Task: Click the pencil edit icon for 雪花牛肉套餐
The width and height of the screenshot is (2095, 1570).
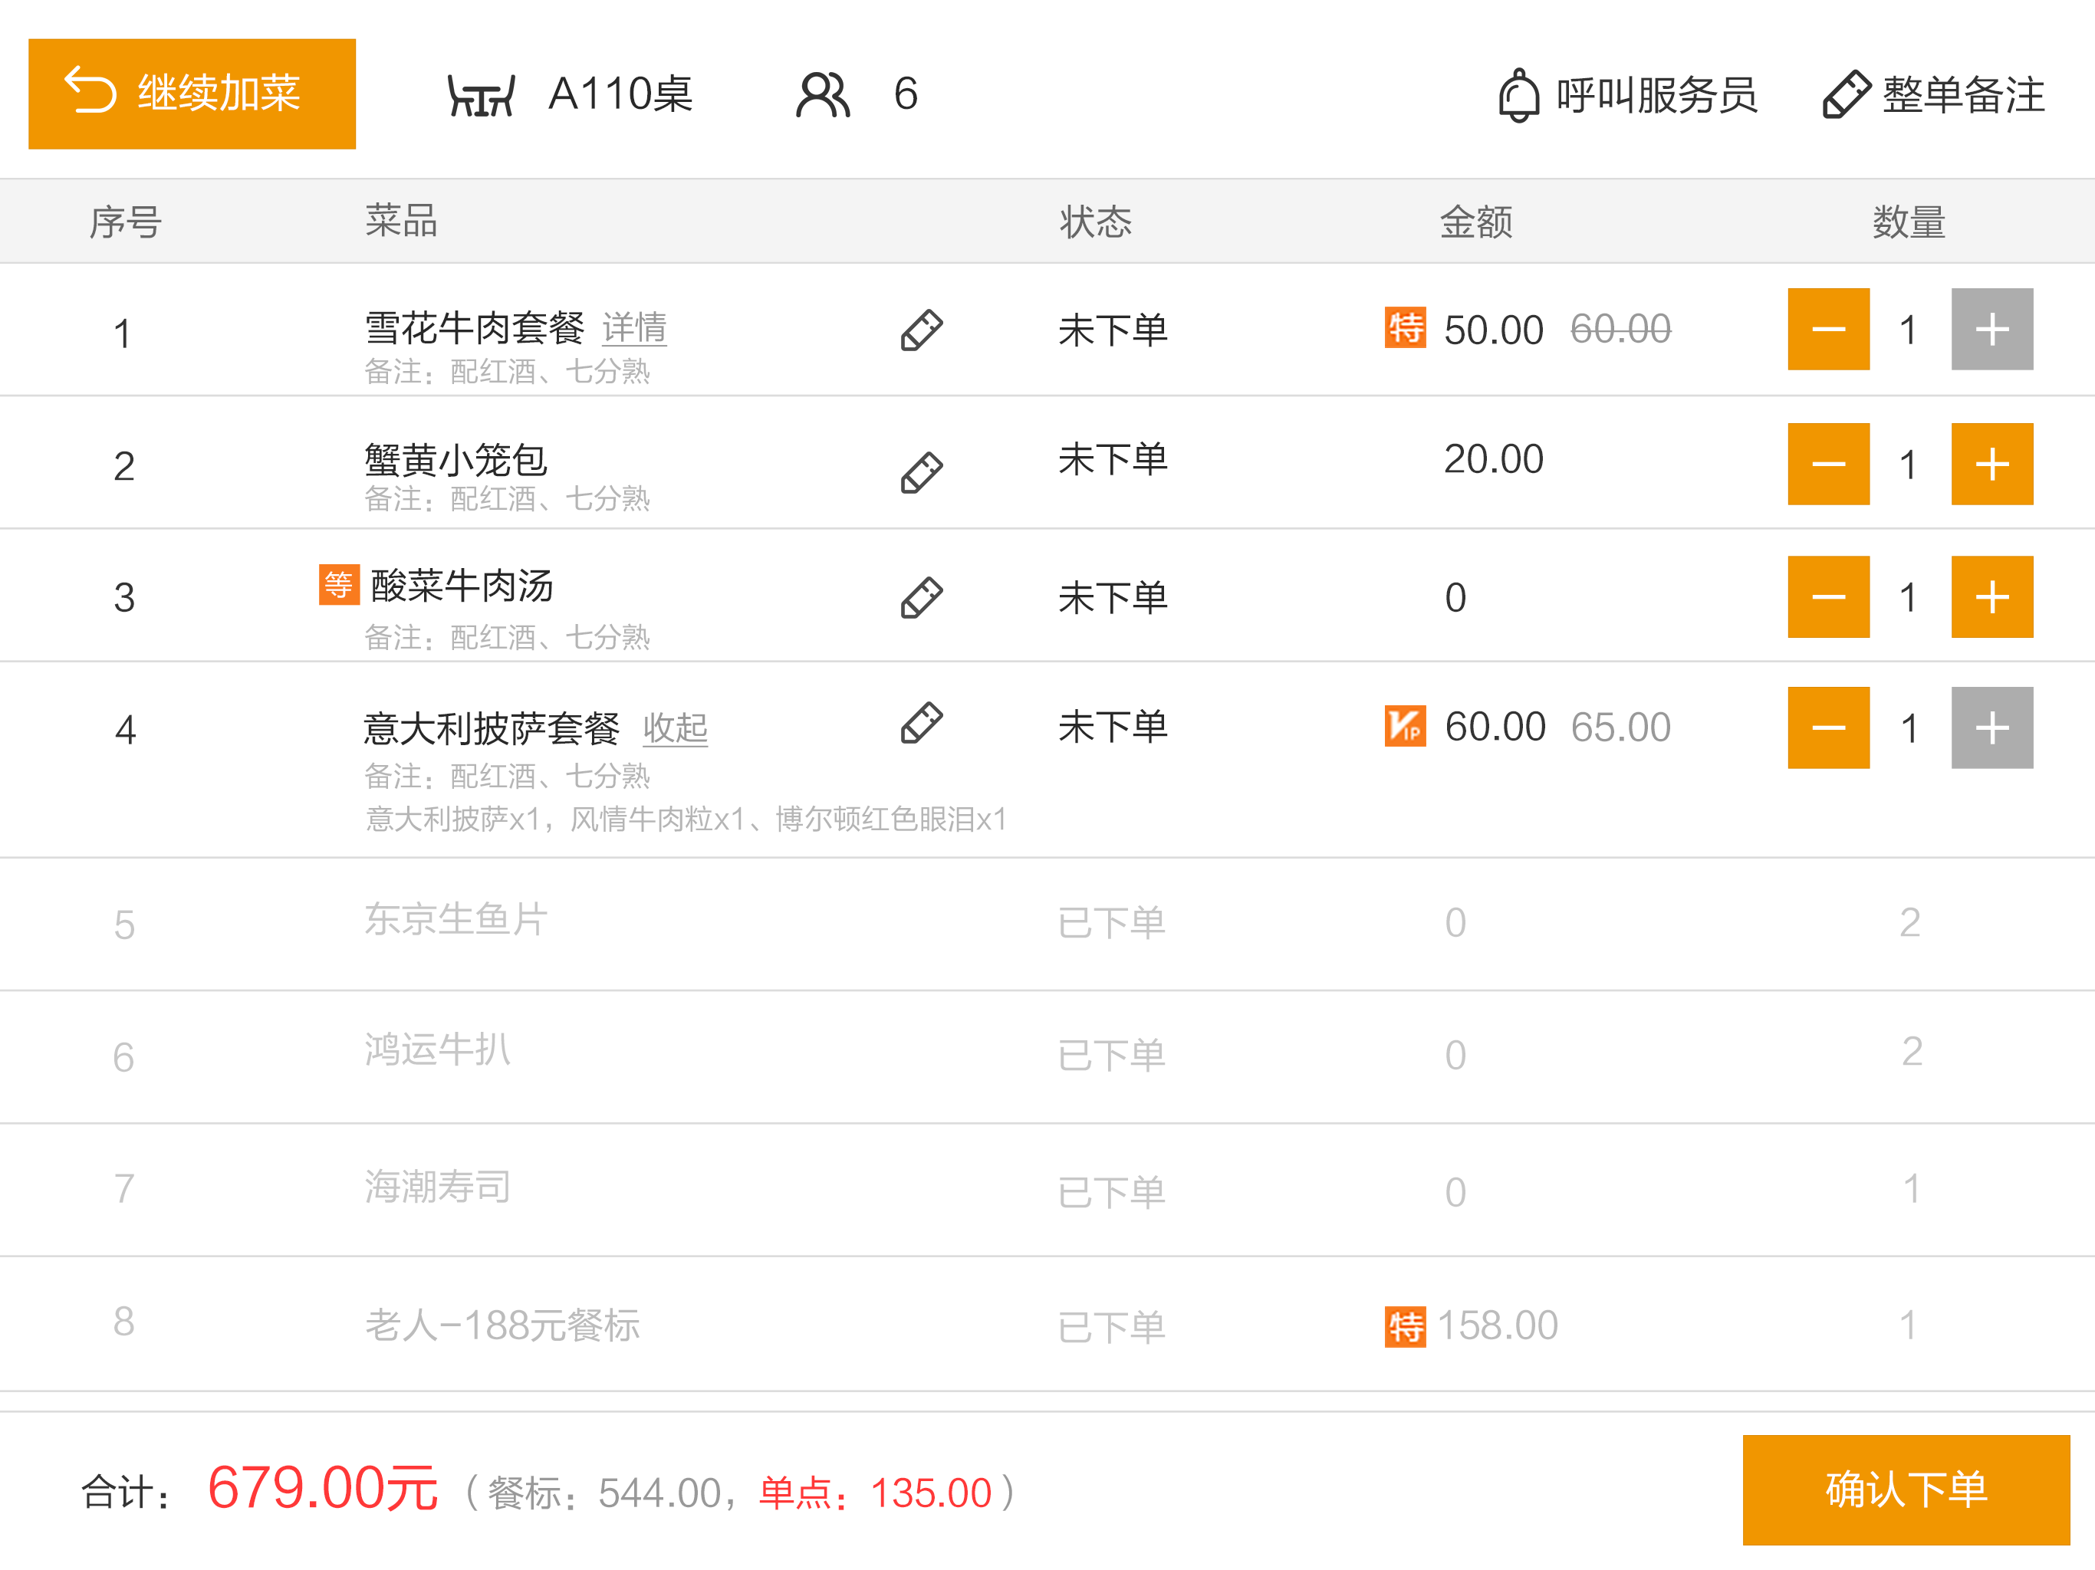Action: click(920, 330)
